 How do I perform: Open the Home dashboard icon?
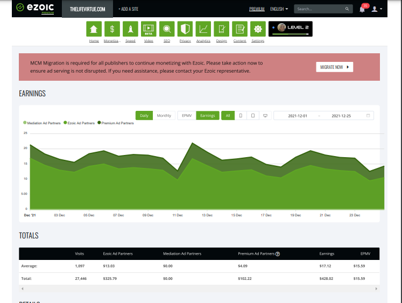pos(94,29)
